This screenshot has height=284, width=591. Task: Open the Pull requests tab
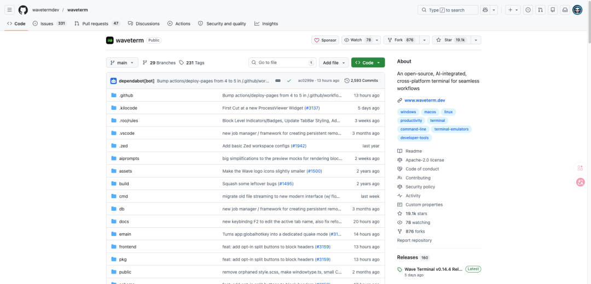click(97, 23)
